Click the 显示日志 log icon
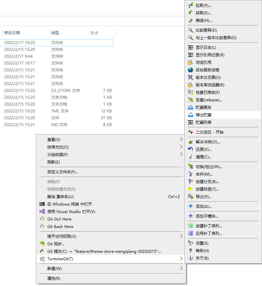The image size is (262, 286). [191, 48]
